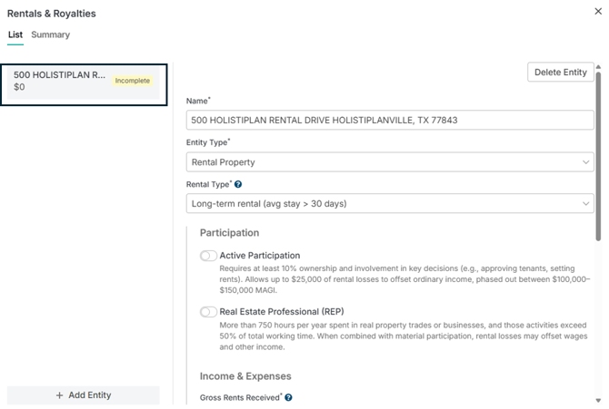The height and width of the screenshot is (409, 609).
Task: Close the Rentals & Royalties dialog
Action: (x=598, y=11)
